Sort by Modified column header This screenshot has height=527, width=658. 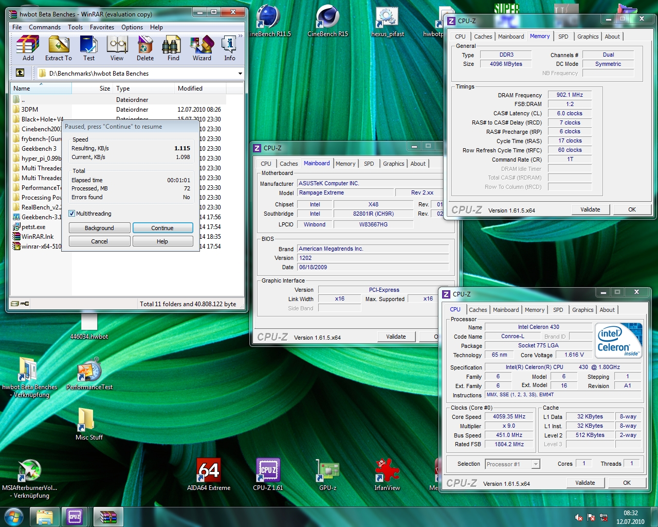(x=200, y=89)
